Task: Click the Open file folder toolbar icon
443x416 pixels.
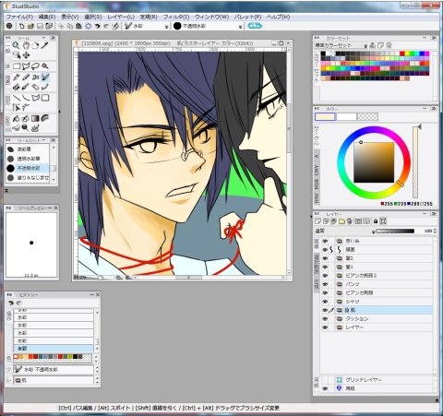Action: click(30, 26)
